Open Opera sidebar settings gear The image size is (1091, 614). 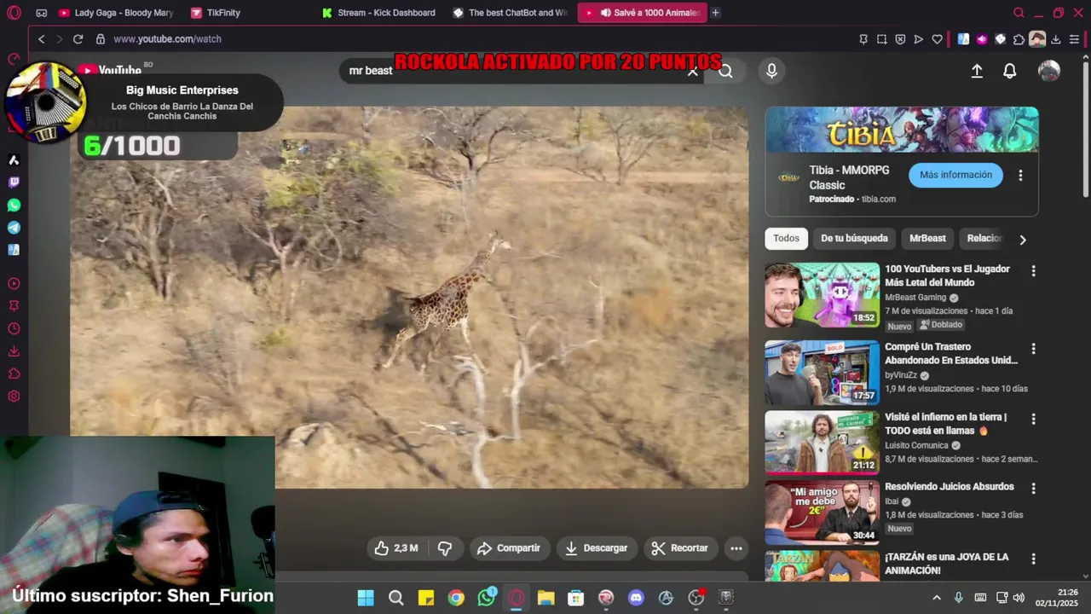click(14, 396)
